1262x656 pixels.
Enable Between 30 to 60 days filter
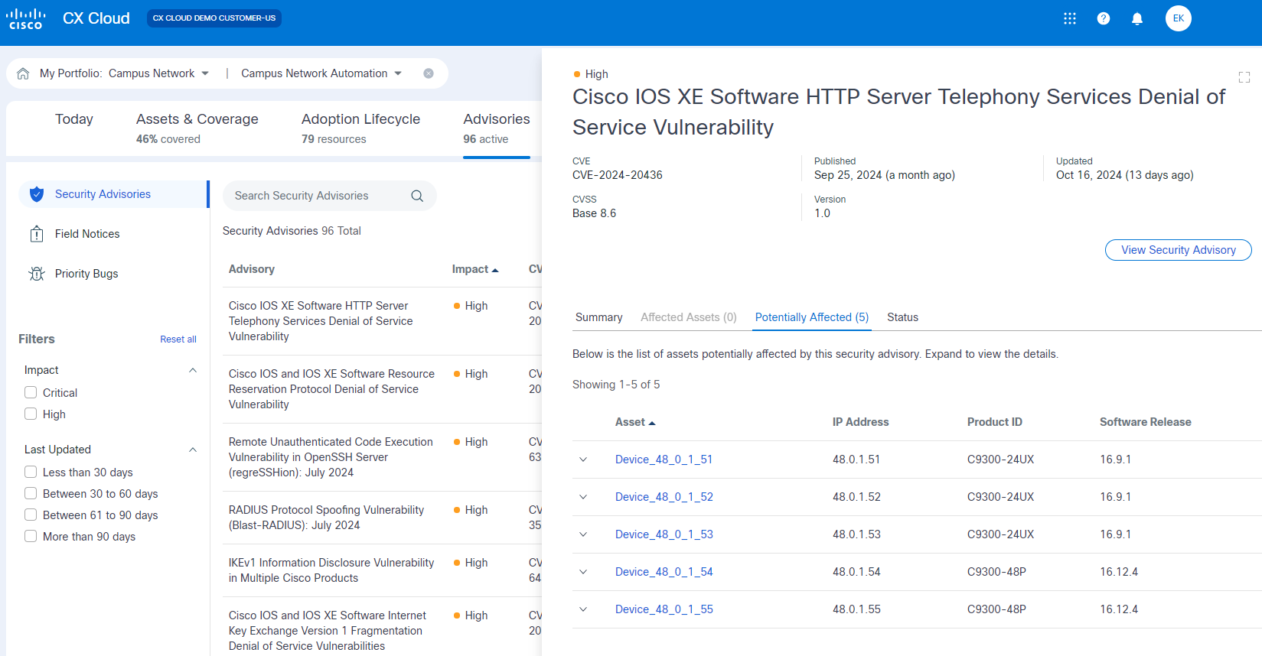click(31, 493)
